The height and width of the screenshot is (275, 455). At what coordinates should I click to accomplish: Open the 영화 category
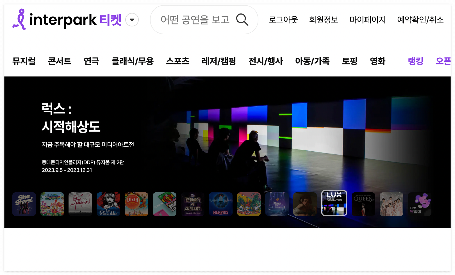point(378,61)
